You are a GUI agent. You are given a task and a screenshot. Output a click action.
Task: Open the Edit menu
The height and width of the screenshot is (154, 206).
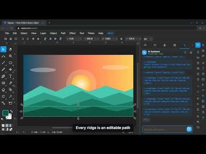tap(15, 33)
